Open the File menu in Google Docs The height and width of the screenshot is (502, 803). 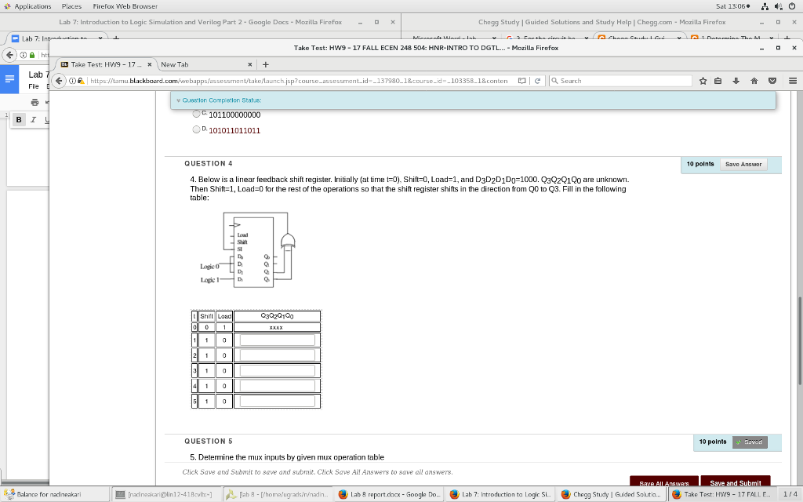click(34, 86)
